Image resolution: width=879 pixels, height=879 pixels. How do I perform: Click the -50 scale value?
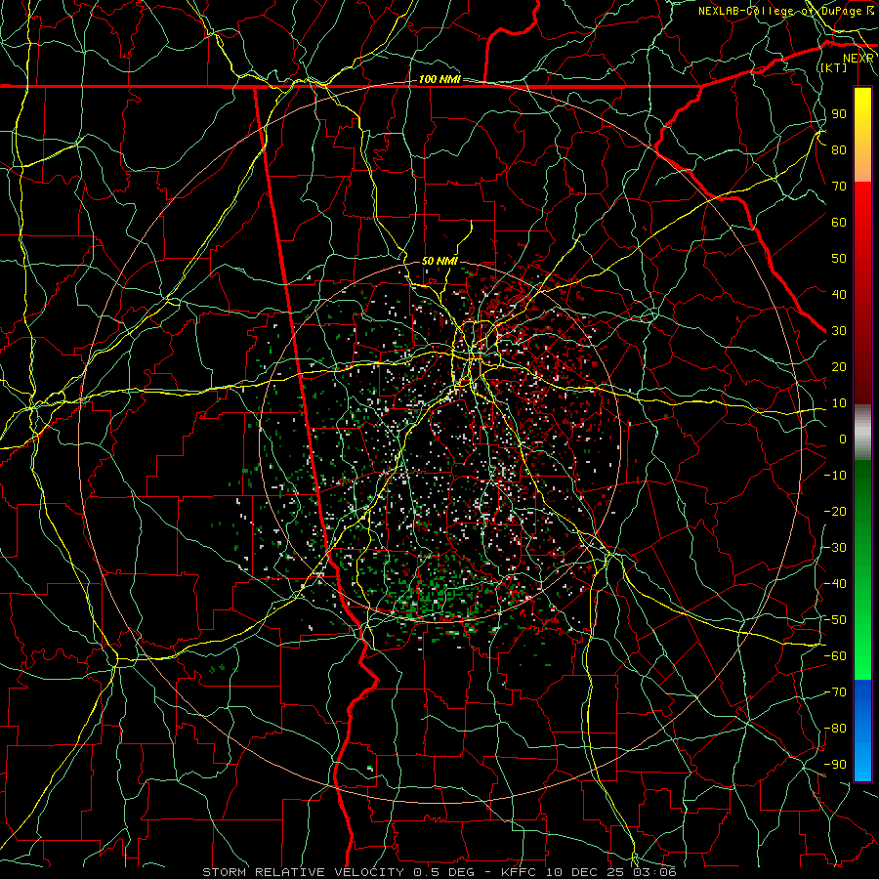[x=835, y=620]
